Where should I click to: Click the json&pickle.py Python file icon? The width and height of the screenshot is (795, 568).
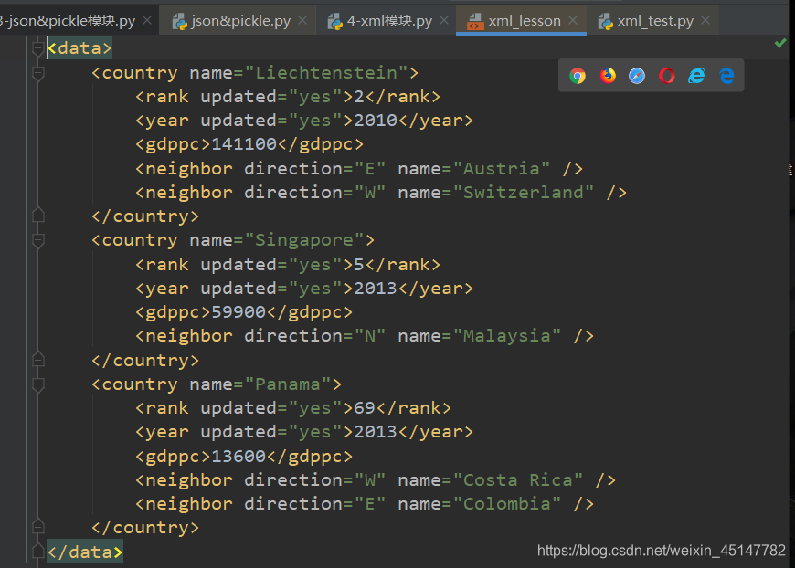click(179, 21)
